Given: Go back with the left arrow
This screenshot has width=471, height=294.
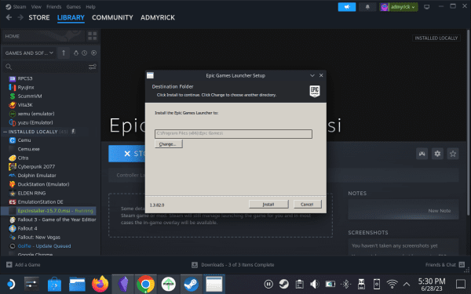Looking at the screenshot, I should [9, 17].
